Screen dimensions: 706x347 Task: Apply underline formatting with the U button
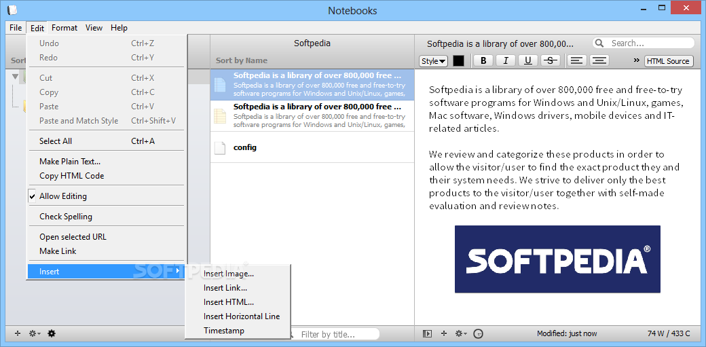pos(528,61)
